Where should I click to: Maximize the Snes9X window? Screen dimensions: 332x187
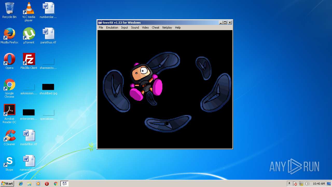[x=225, y=23]
